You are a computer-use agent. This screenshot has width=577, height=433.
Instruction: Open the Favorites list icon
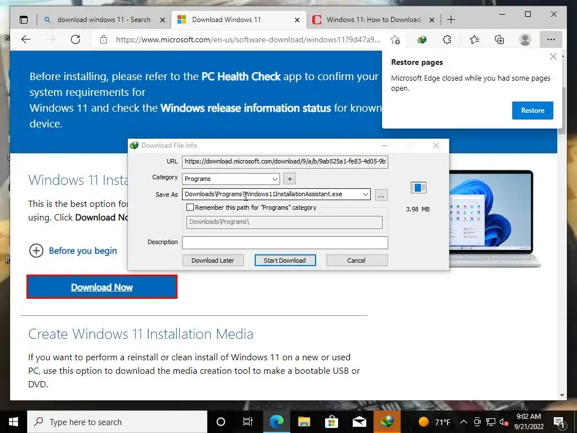coord(474,39)
